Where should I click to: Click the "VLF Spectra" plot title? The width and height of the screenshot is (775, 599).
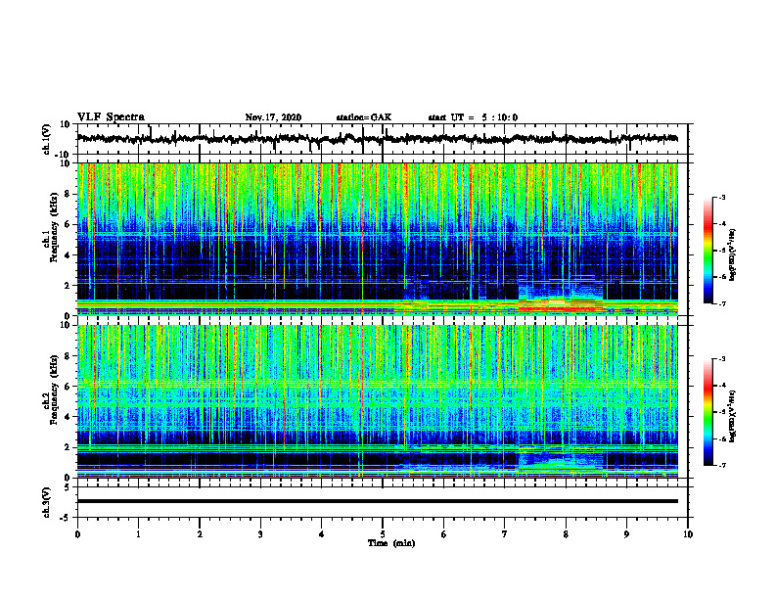click(111, 117)
